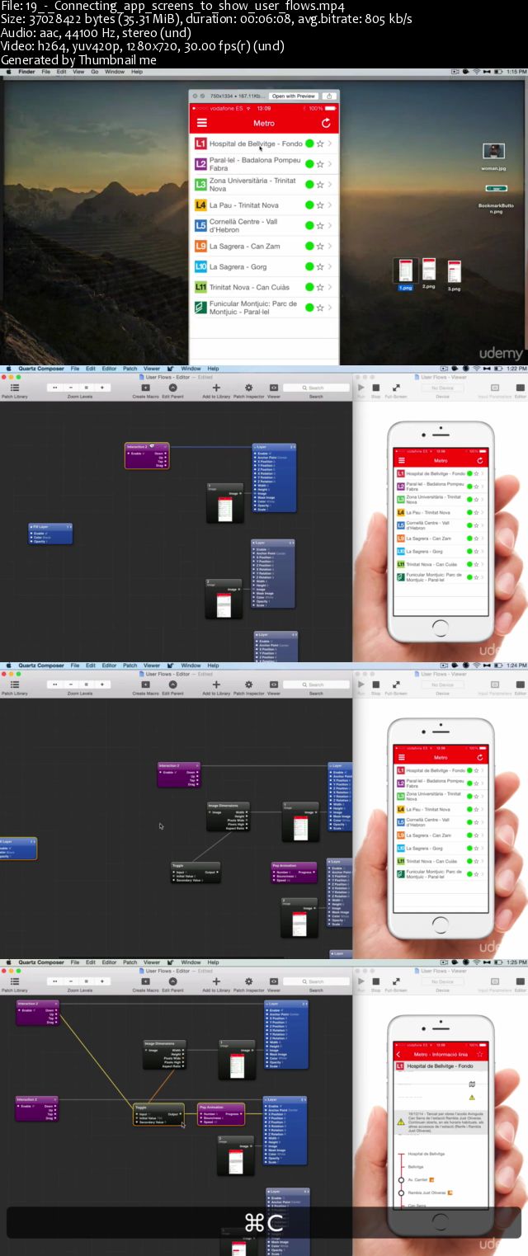
Task: Click the Search field in the 1:22 PM editor toolbar
Action: click(x=316, y=388)
